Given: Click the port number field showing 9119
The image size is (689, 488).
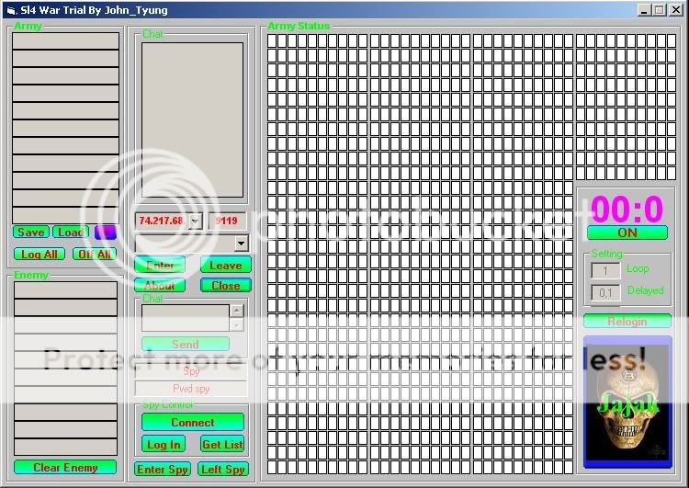Looking at the screenshot, I should (x=227, y=221).
